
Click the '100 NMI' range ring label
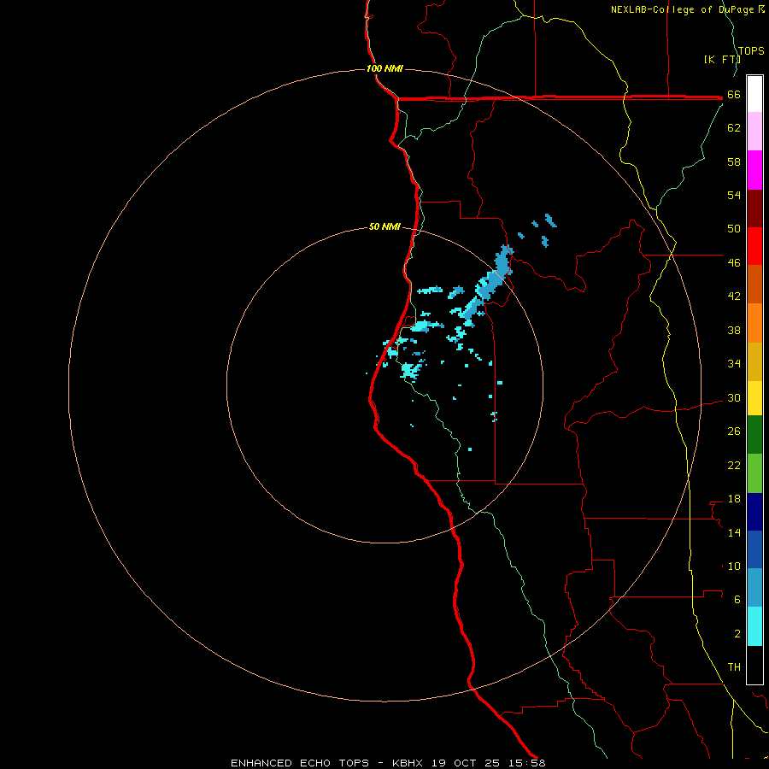point(384,68)
